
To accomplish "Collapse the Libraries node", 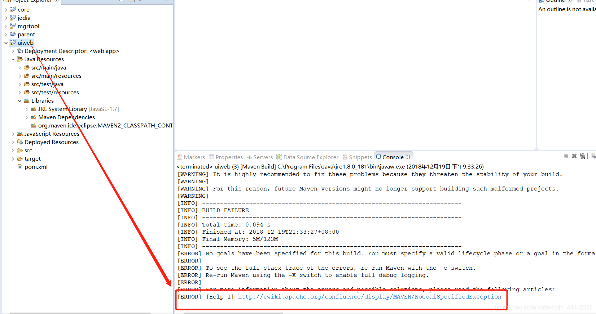I will (x=20, y=101).
